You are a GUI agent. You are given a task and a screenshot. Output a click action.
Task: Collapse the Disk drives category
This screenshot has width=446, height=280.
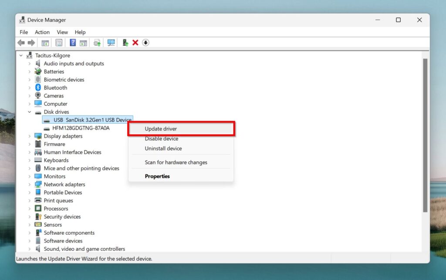(30, 112)
